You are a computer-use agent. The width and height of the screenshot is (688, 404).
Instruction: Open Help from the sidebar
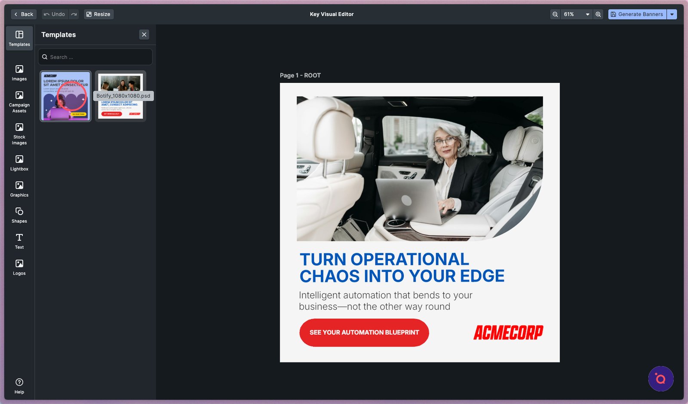[19, 386]
